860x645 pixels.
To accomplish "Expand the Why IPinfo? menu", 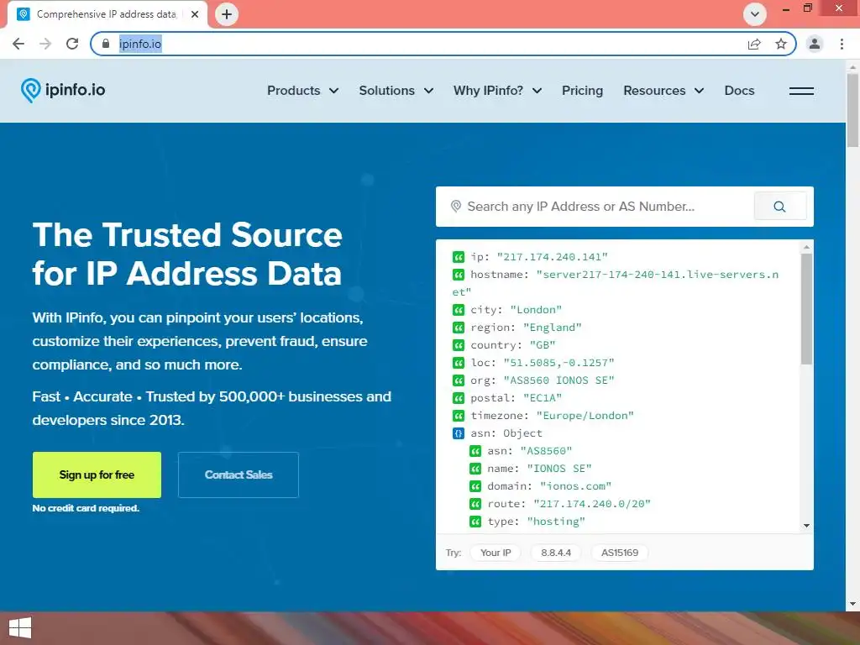I will point(497,91).
